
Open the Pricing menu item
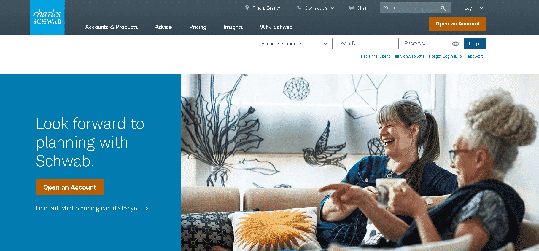tap(198, 27)
